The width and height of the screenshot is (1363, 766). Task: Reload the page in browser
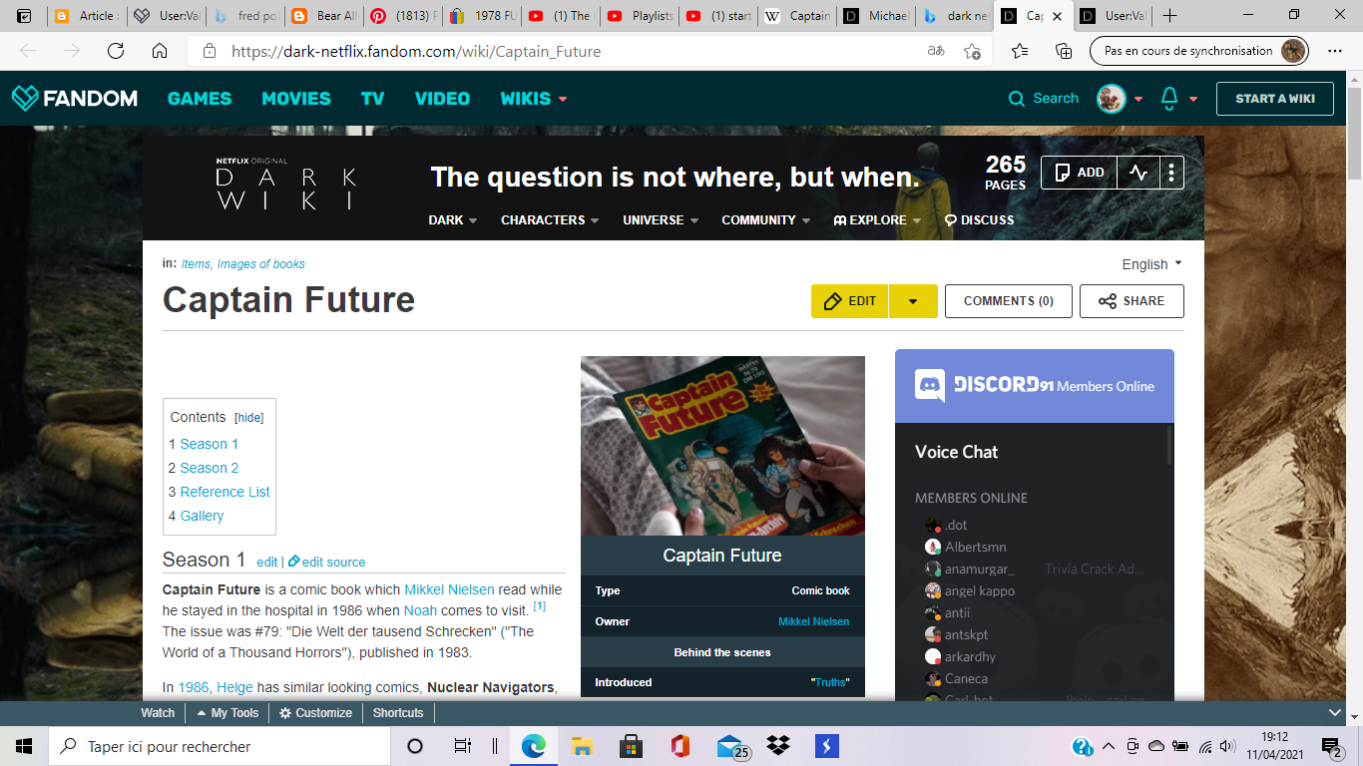click(116, 51)
